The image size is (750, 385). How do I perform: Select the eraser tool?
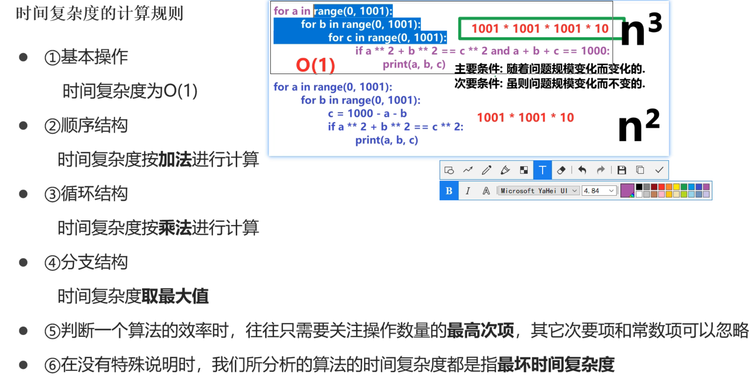click(x=561, y=170)
